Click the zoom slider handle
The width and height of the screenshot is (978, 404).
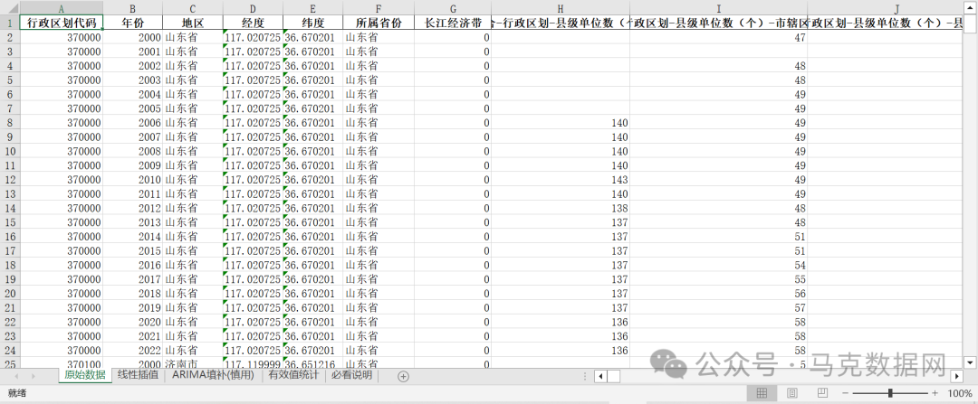[890, 393]
